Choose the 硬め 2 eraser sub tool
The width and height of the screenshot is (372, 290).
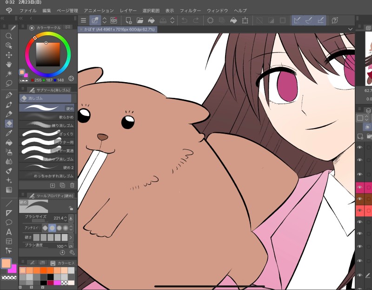47,168
